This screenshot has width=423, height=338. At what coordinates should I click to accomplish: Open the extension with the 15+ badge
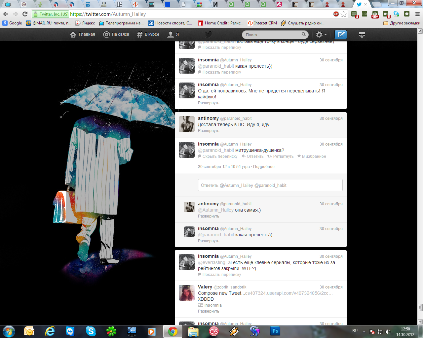pos(375,15)
